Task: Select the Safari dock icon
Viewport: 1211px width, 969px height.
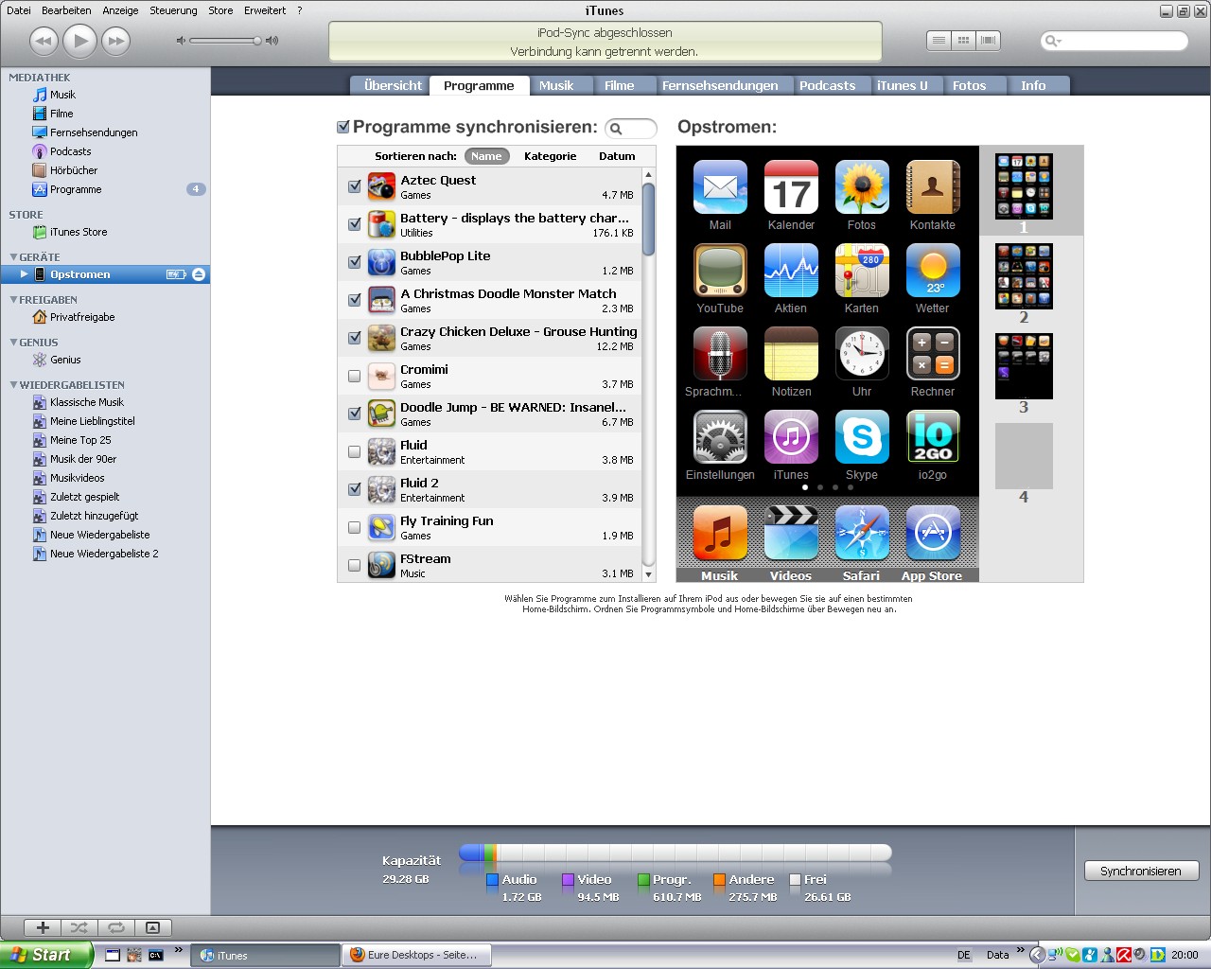Action: click(x=862, y=533)
